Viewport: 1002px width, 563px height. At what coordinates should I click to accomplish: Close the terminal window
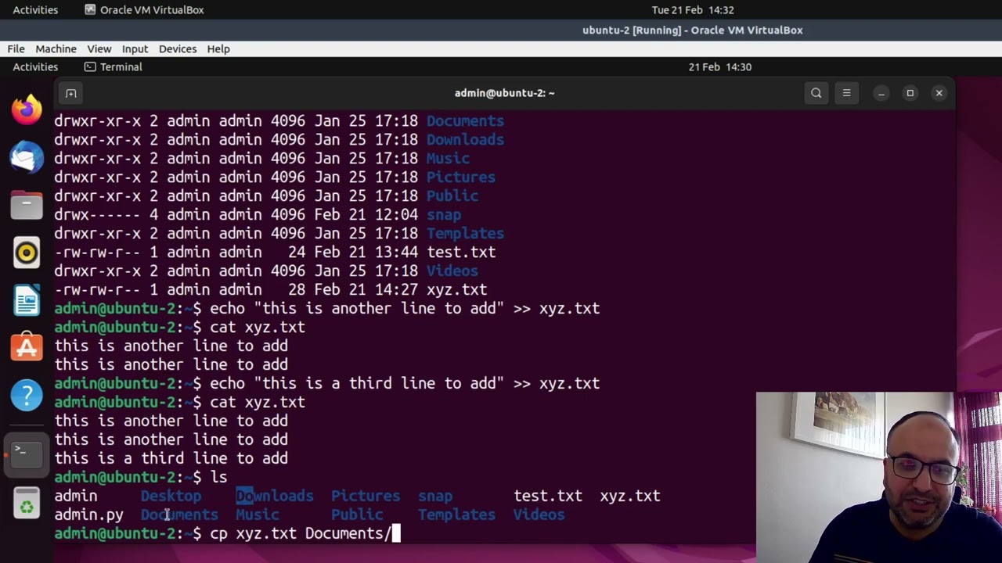tap(939, 93)
